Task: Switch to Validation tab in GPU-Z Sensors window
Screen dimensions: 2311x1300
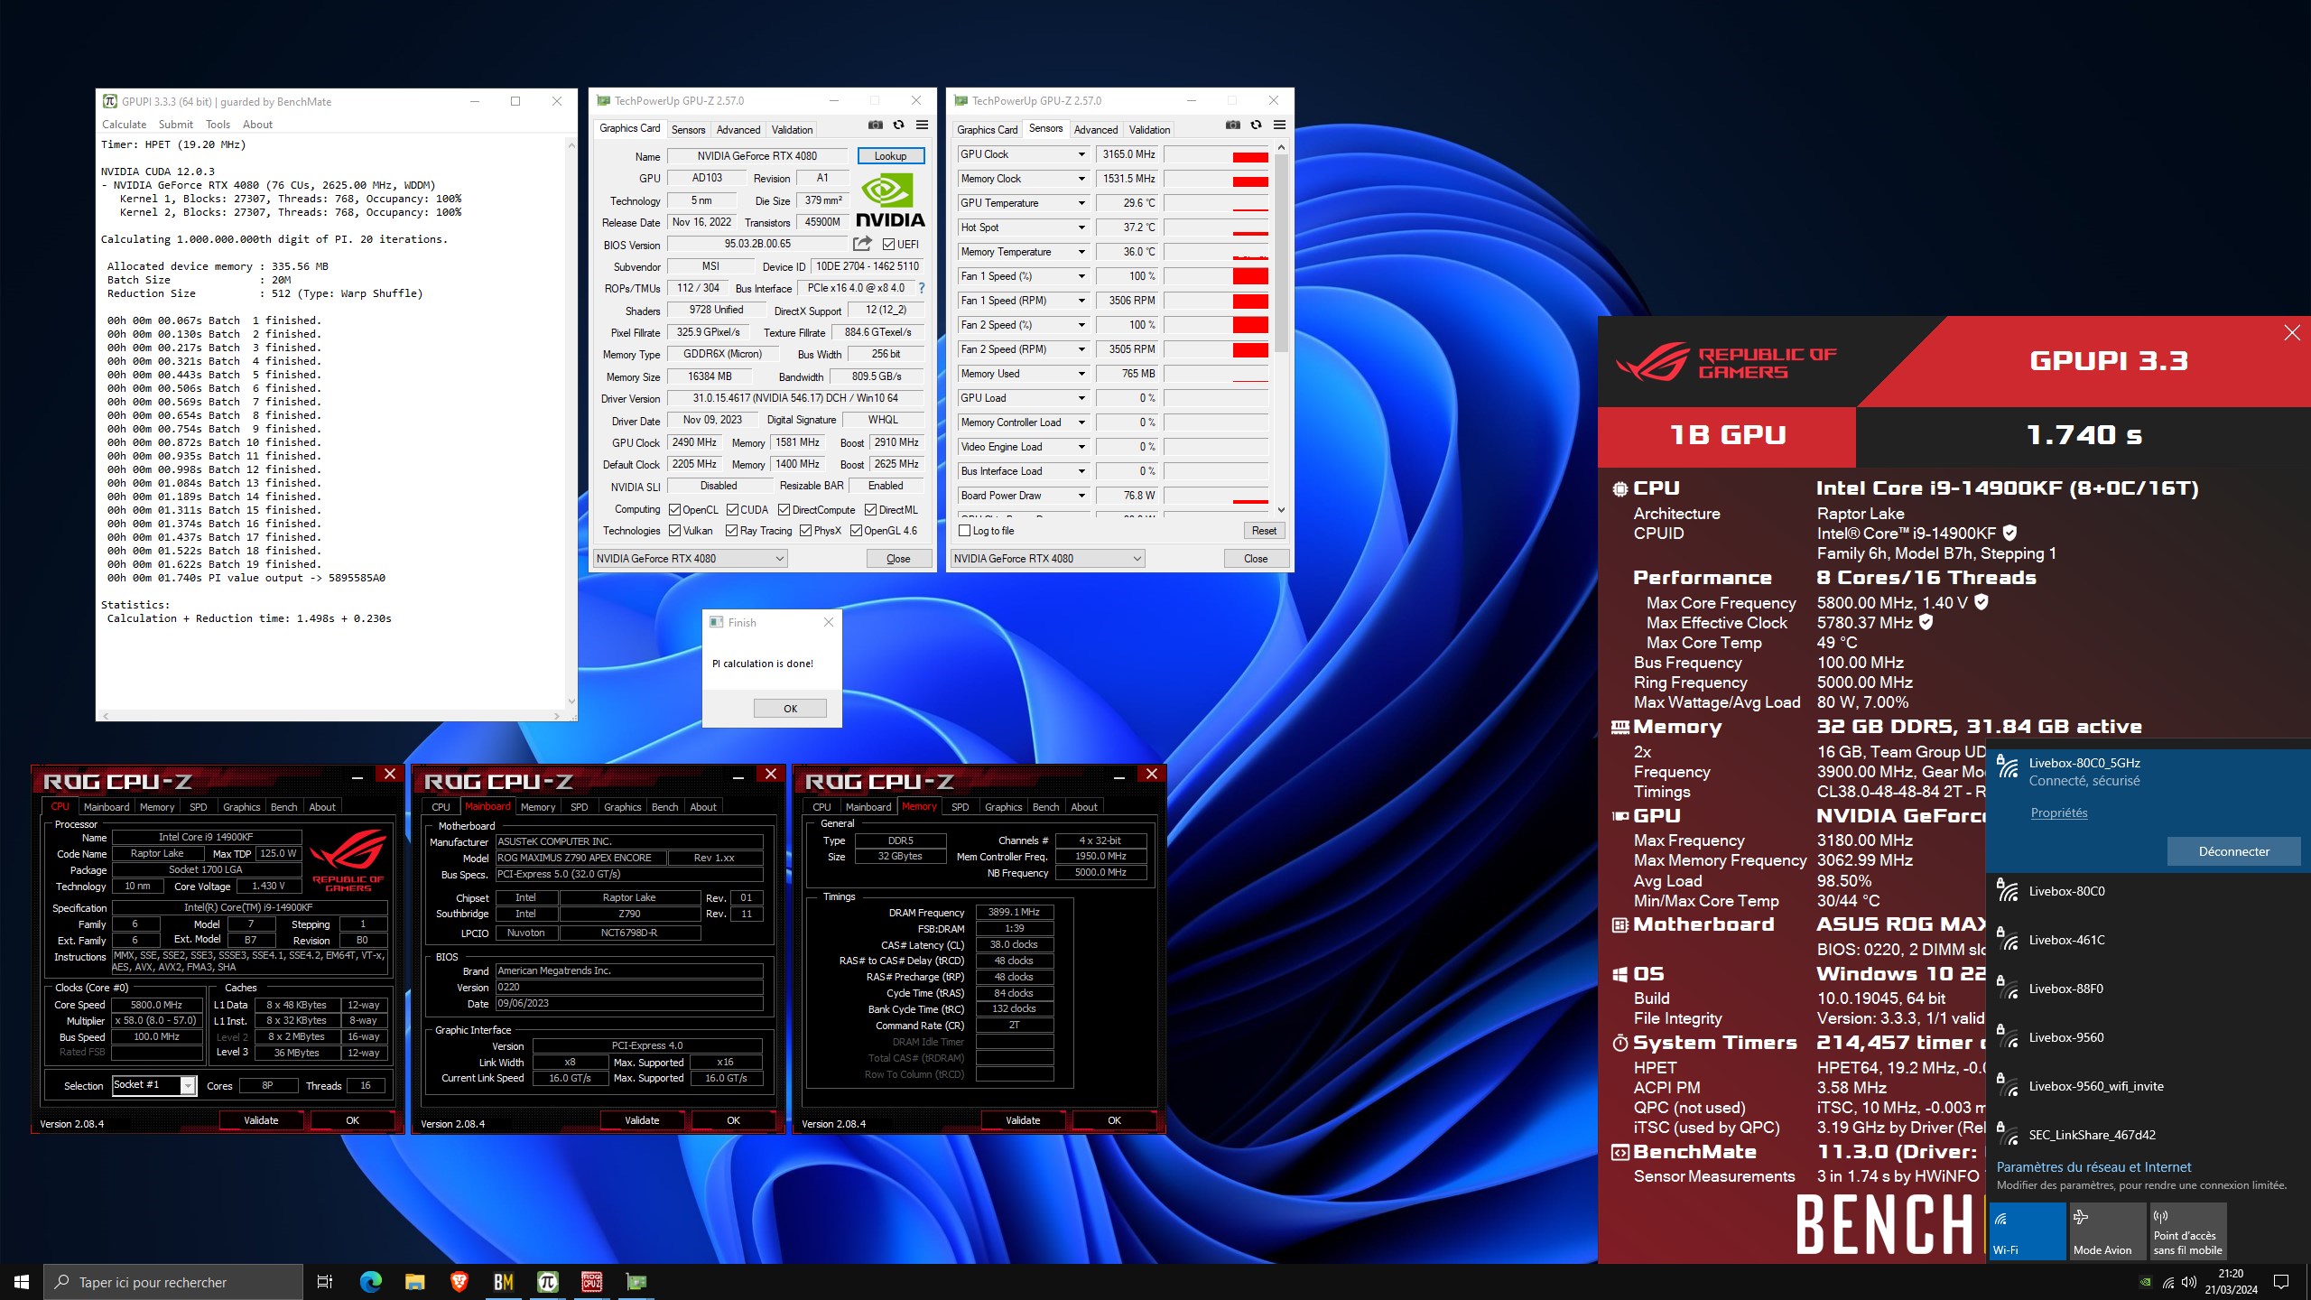Action: (x=1149, y=130)
